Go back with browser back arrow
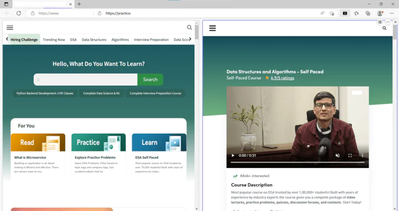399x211 pixels. [7, 13]
